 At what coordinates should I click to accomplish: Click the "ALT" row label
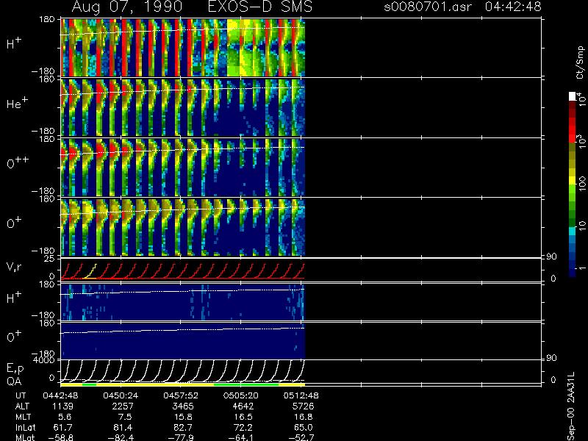tap(22, 406)
